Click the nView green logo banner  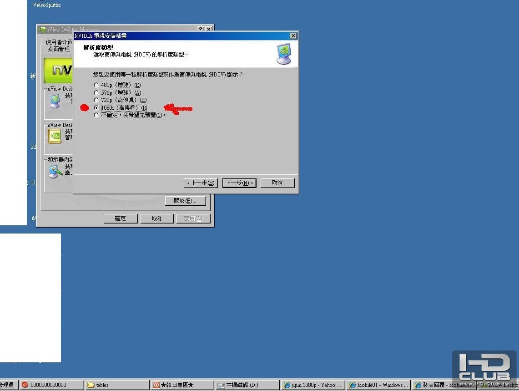tap(58, 71)
